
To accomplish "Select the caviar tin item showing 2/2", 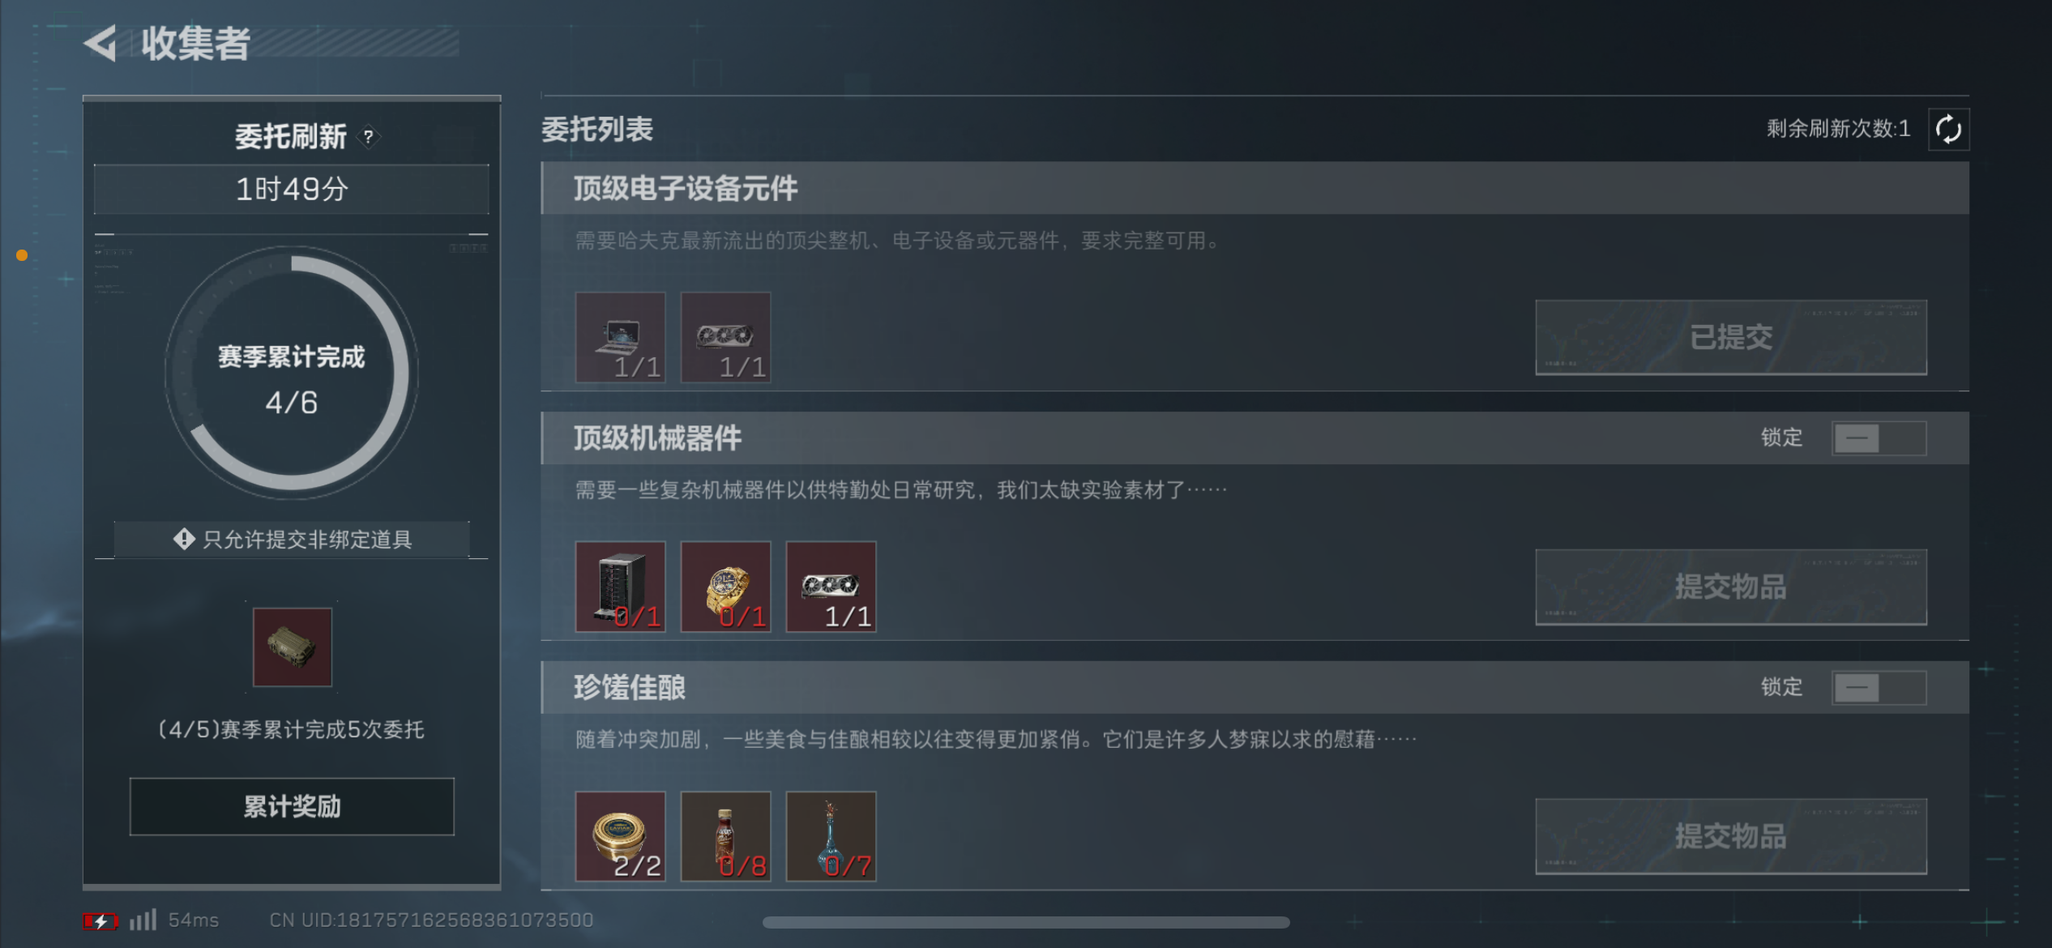I will 621,836.
